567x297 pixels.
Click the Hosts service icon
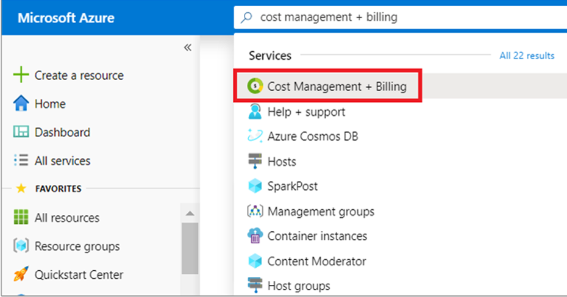(x=255, y=162)
